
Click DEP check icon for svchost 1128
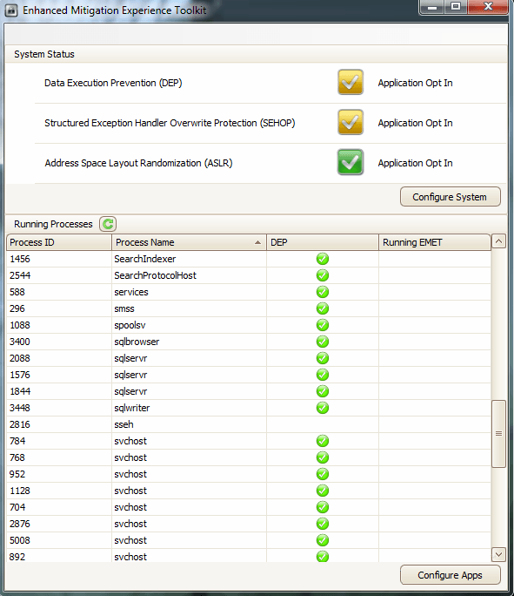pyautogui.click(x=323, y=491)
